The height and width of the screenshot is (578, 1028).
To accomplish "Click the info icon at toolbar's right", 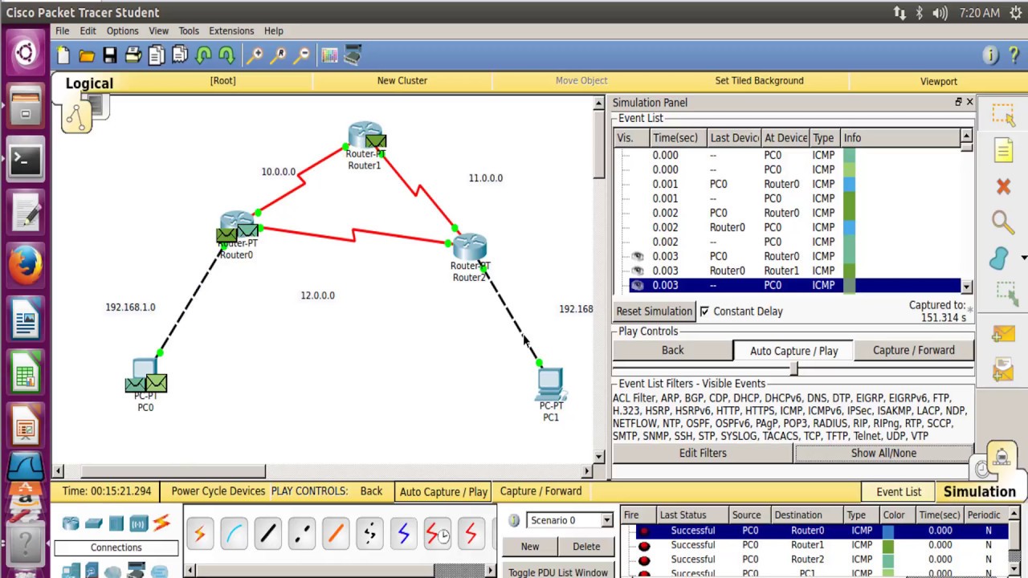I will pyautogui.click(x=990, y=55).
